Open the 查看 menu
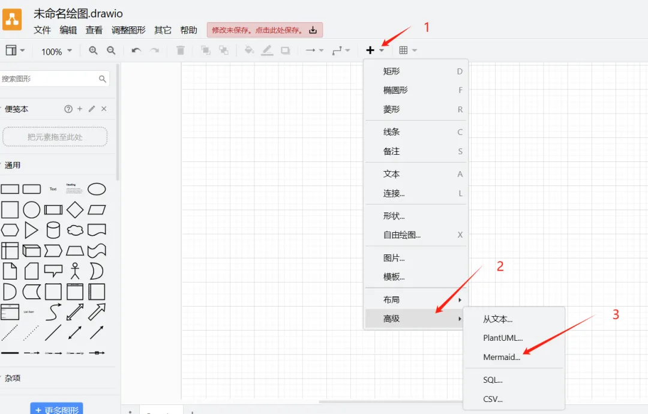The height and width of the screenshot is (414, 648). (x=94, y=30)
